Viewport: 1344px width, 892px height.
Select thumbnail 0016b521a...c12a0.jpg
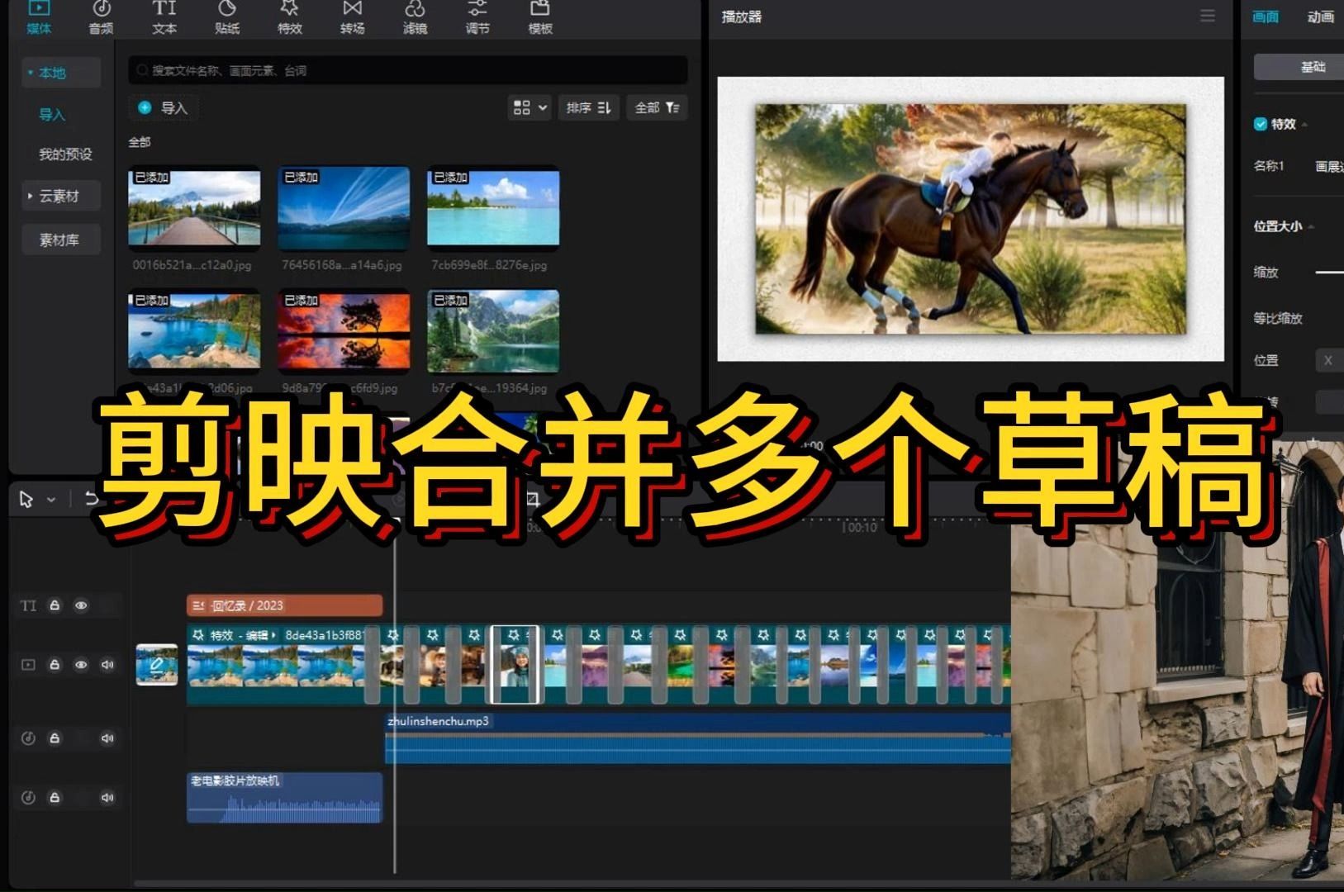click(194, 207)
